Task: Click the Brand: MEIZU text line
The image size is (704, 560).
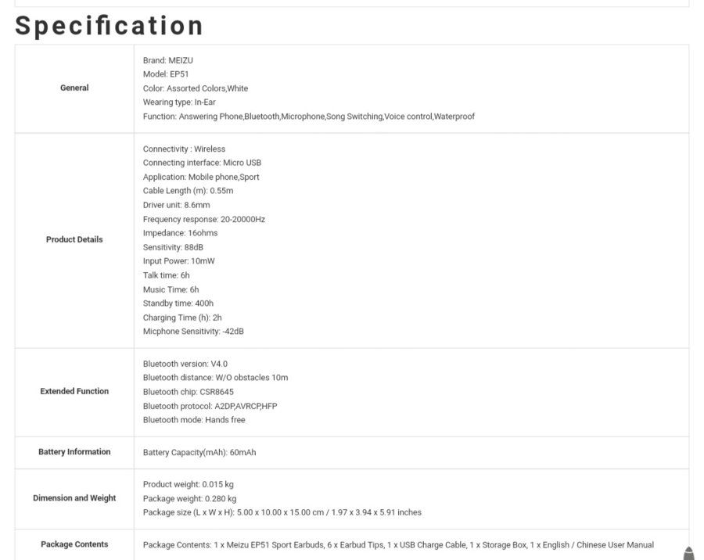Action: [168, 60]
